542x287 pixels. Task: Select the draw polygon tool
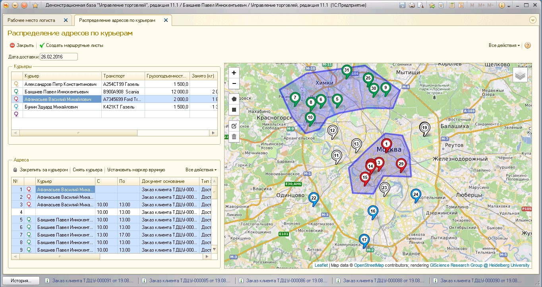(234, 99)
